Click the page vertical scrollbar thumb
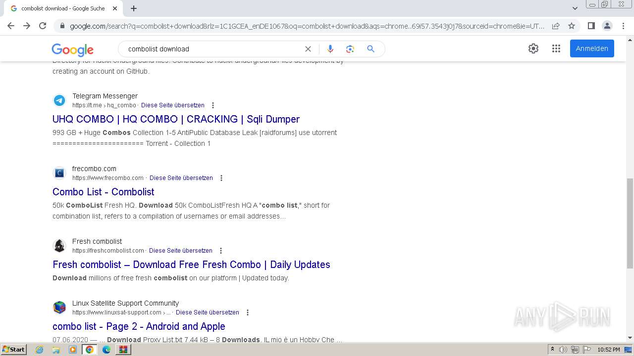634x356 pixels. point(630,223)
